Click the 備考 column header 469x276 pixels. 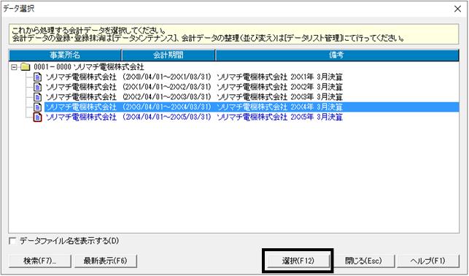337,55
